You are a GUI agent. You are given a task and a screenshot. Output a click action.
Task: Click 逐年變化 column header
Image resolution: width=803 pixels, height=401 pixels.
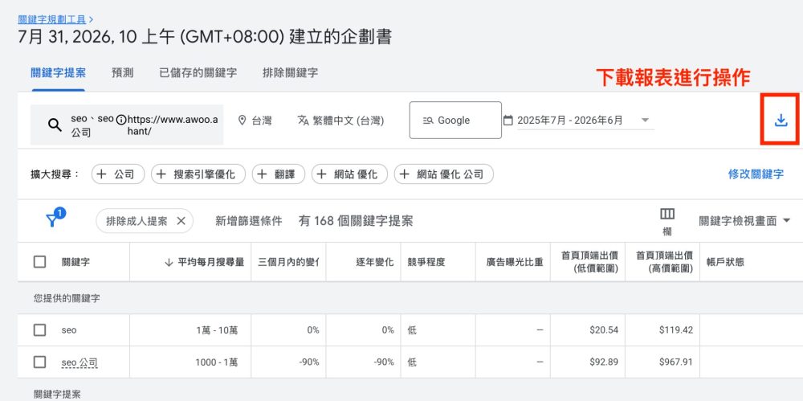point(375,262)
